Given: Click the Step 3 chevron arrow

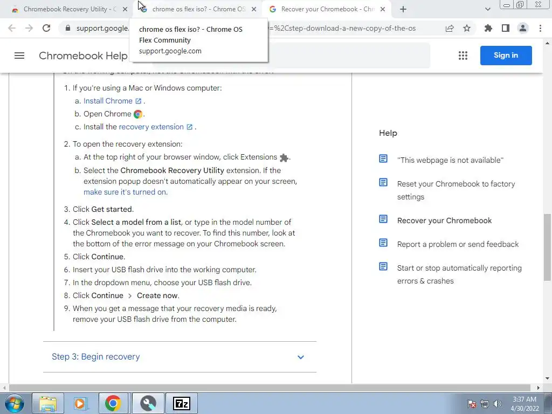Looking at the screenshot, I should click(301, 357).
